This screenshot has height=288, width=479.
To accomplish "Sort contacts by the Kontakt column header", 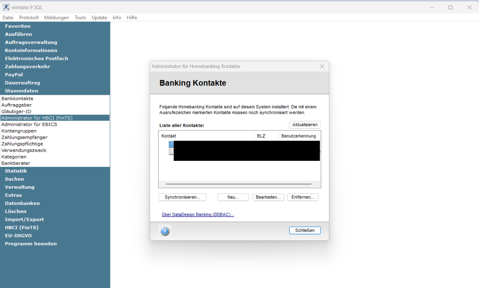I will pos(206,136).
